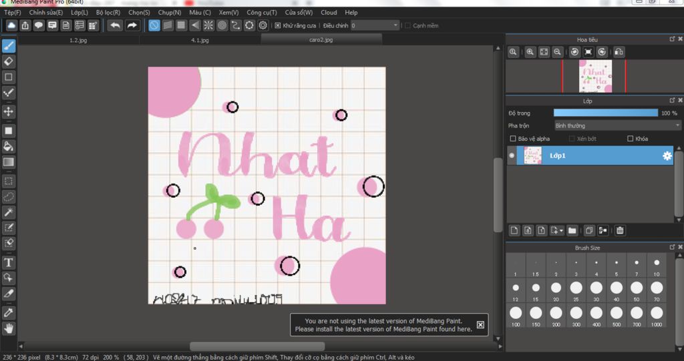Screen dimensions: 684x361
Task: Enable the Khóa checkbox
Action: coord(630,139)
